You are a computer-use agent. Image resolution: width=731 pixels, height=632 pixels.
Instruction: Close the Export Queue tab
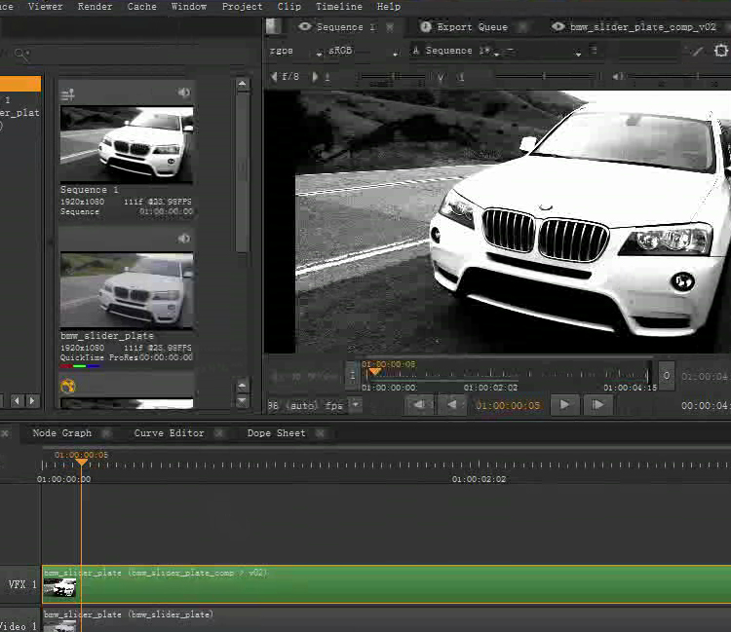523,27
